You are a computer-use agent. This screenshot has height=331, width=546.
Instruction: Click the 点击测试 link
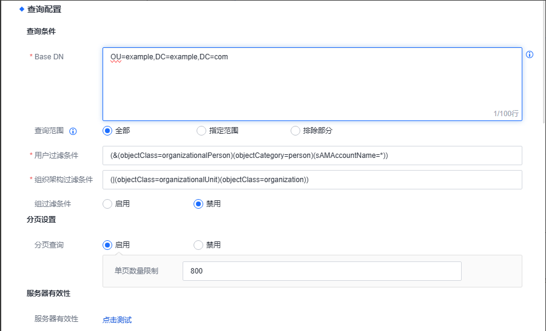(117, 320)
